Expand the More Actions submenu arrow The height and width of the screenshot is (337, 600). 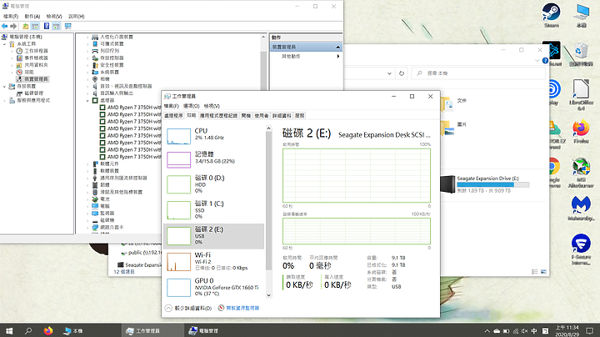[x=337, y=56]
